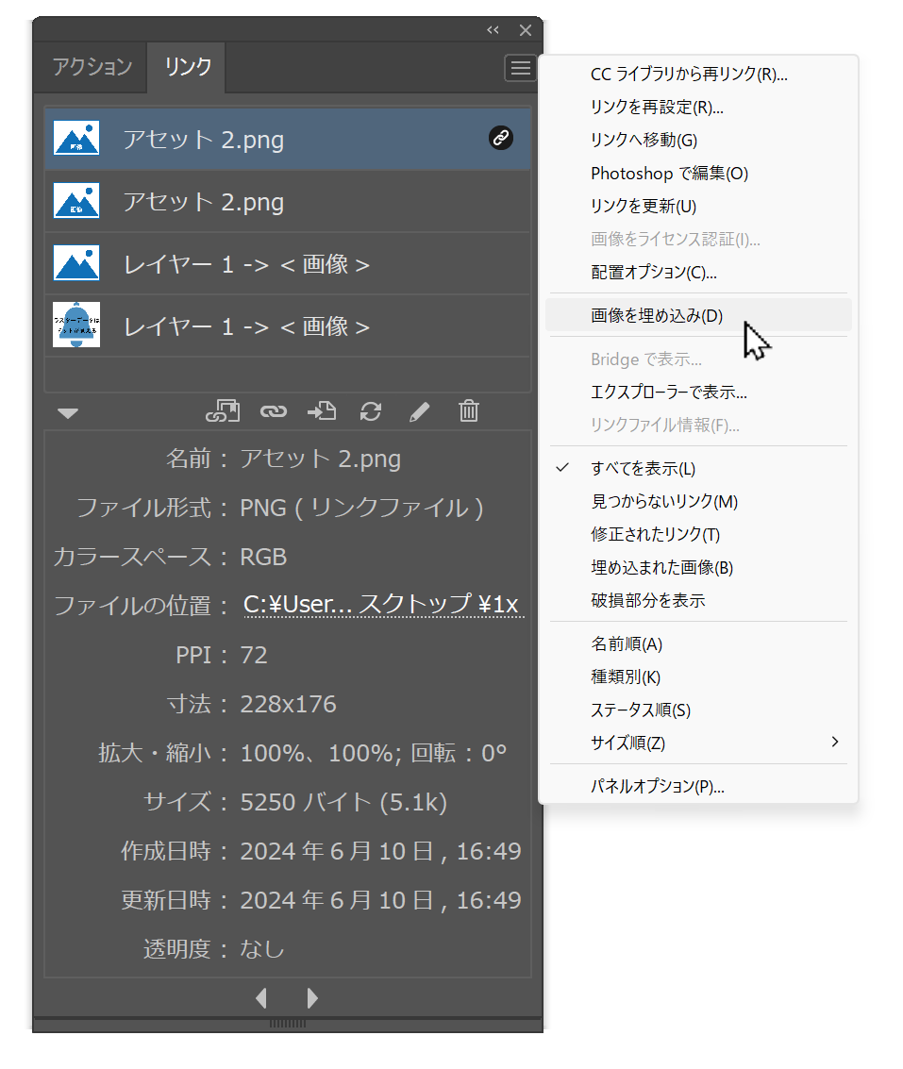This screenshot has height=1069, width=903.
Task: Click the delete link trash icon
Action: [468, 412]
